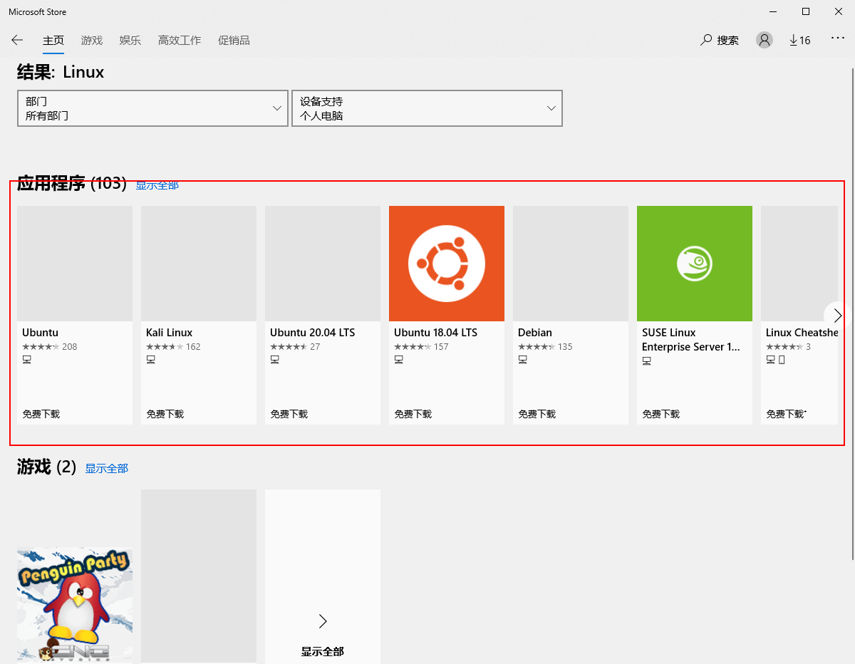Open SUSE Linux Enterprise Server title

coord(691,340)
